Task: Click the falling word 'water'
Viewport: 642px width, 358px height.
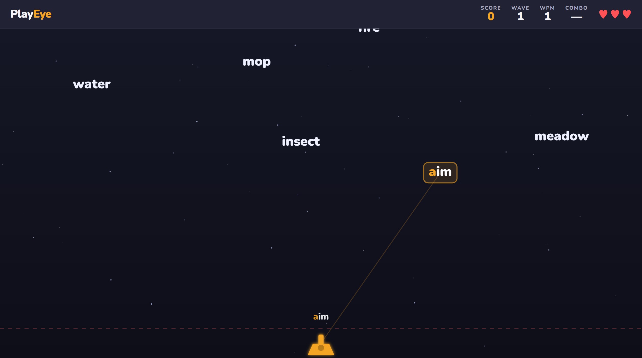Action: [x=92, y=84]
